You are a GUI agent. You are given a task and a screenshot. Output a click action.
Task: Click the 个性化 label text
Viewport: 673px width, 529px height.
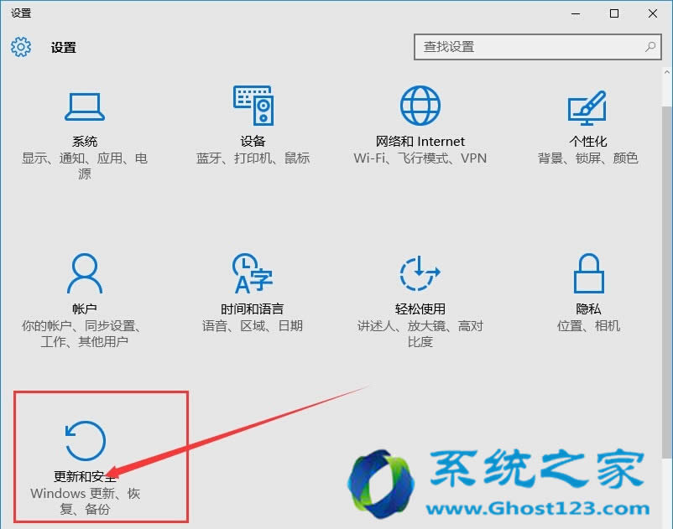(588, 142)
